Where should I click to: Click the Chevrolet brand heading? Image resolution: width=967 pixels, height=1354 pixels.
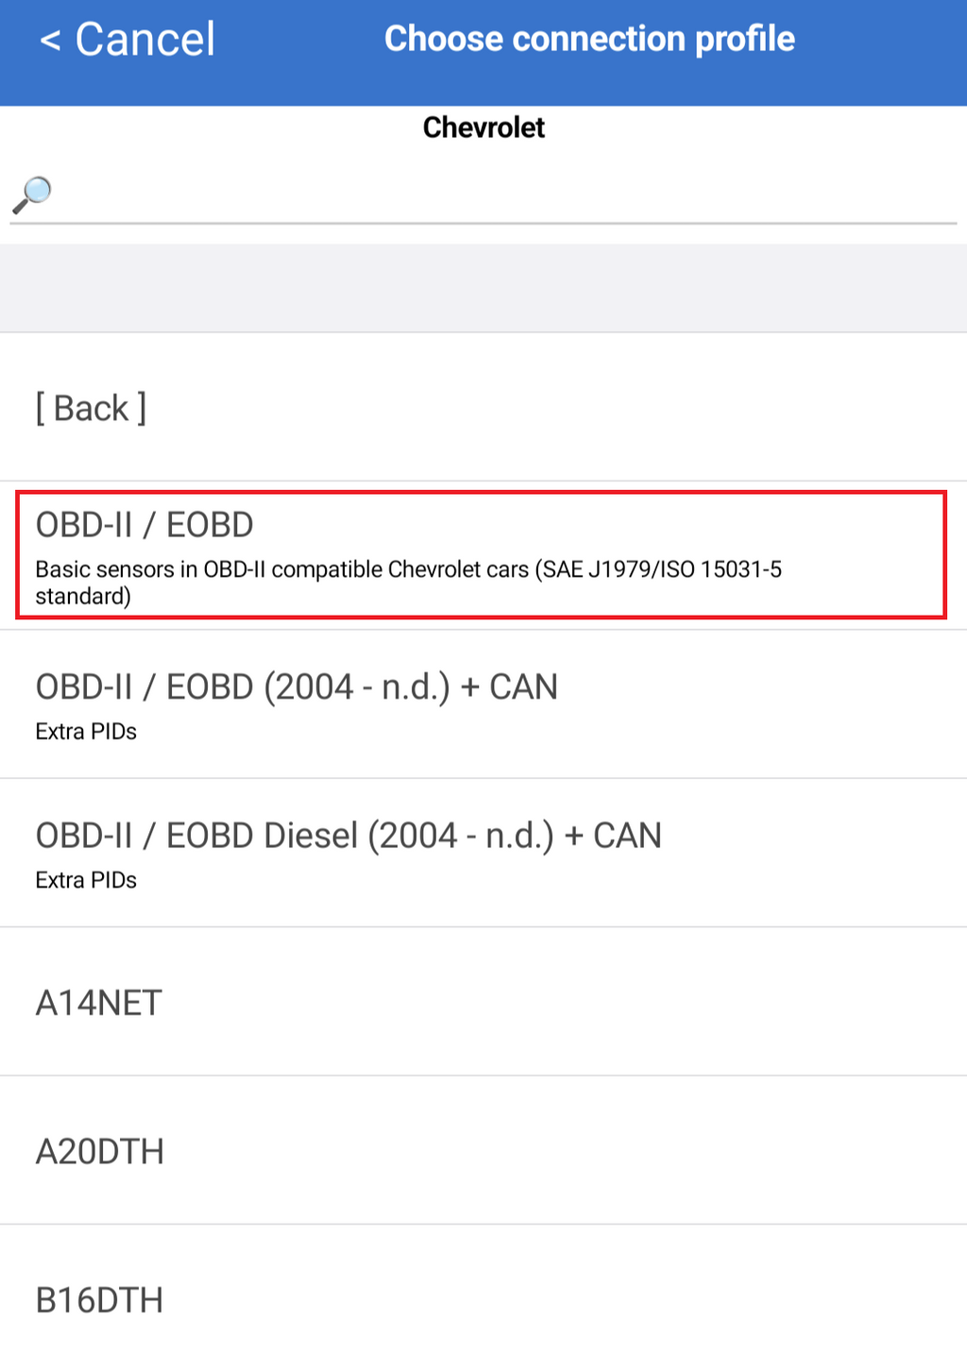click(x=483, y=127)
